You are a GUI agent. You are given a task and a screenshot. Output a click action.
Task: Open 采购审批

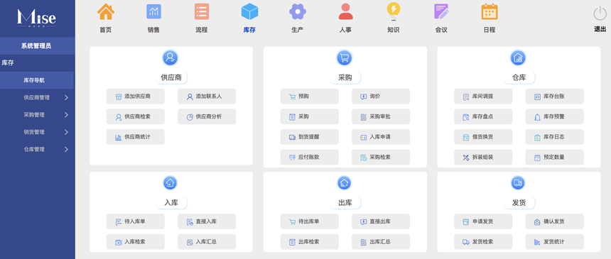click(x=381, y=116)
